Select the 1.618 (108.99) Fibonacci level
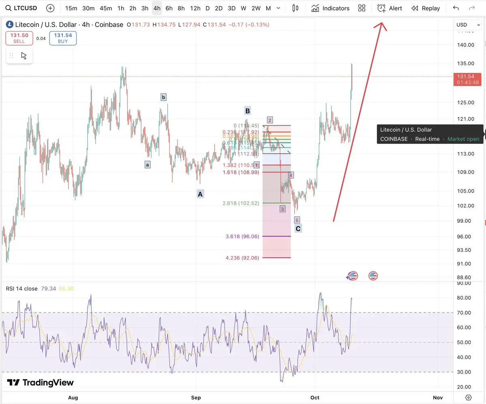 point(241,172)
